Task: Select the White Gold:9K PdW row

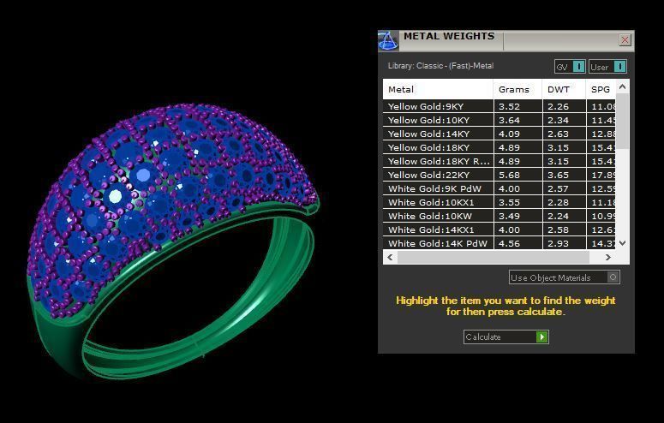Action: tap(499, 188)
